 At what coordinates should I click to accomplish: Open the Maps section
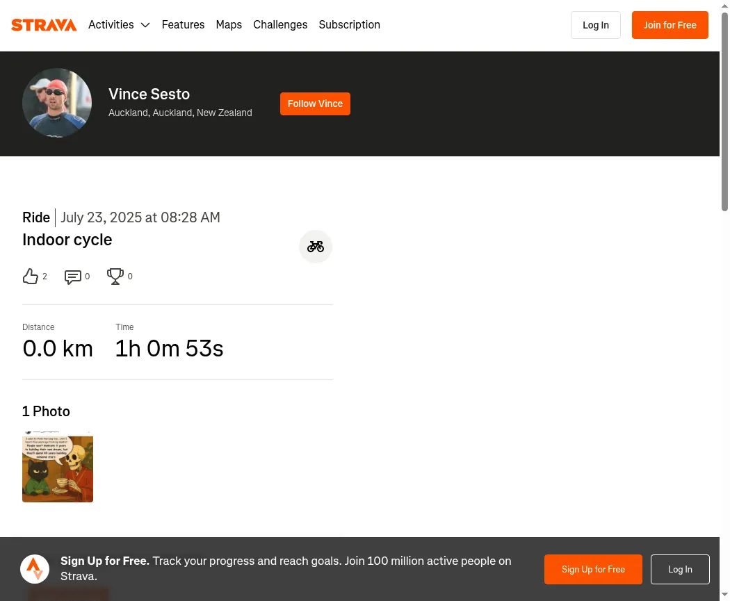229,24
